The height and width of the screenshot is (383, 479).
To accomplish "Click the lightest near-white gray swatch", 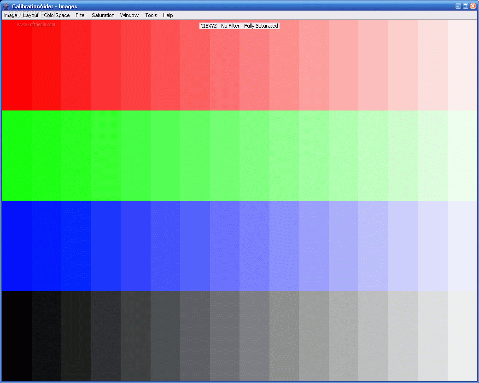I will tap(462, 336).
